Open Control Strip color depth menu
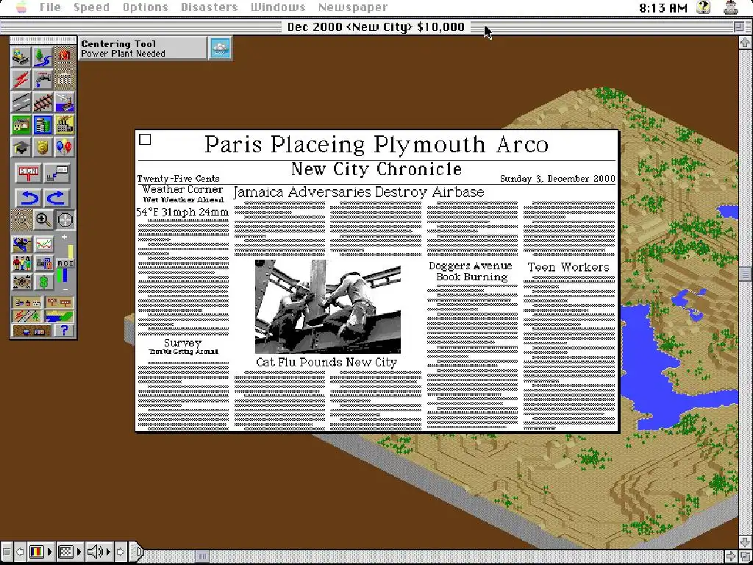 pos(40,552)
